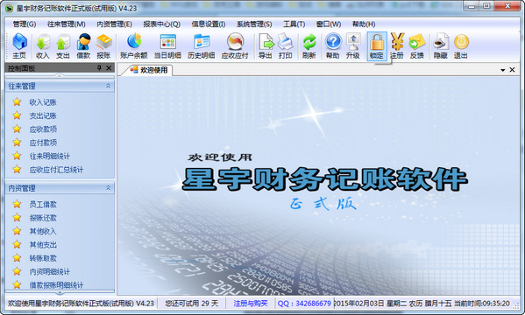Open 内资明细统计 in sidebar

(50, 271)
